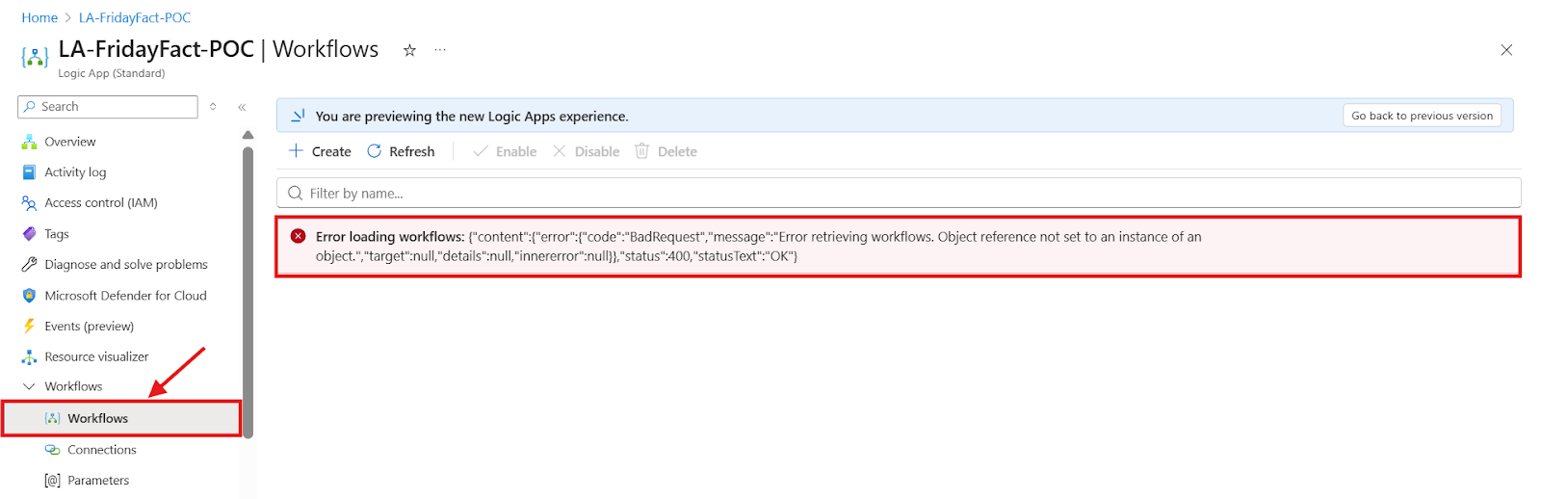This screenshot has width=1541, height=499.
Task: Select Parameters under Workflows
Action: (x=97, y=481)
